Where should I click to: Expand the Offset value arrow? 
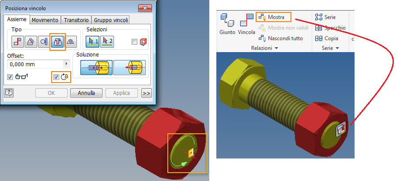(67, 64)
